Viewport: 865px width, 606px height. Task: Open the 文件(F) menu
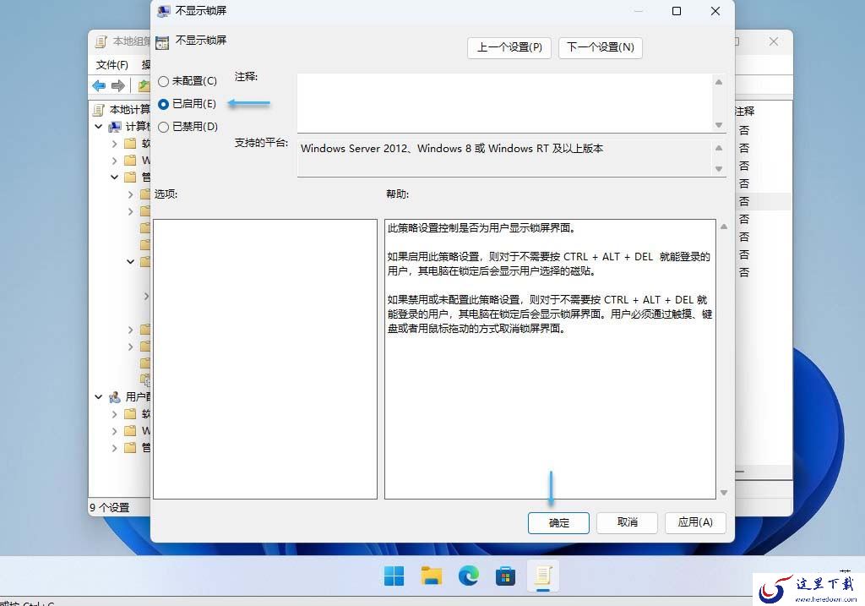[x=112, y=65]
